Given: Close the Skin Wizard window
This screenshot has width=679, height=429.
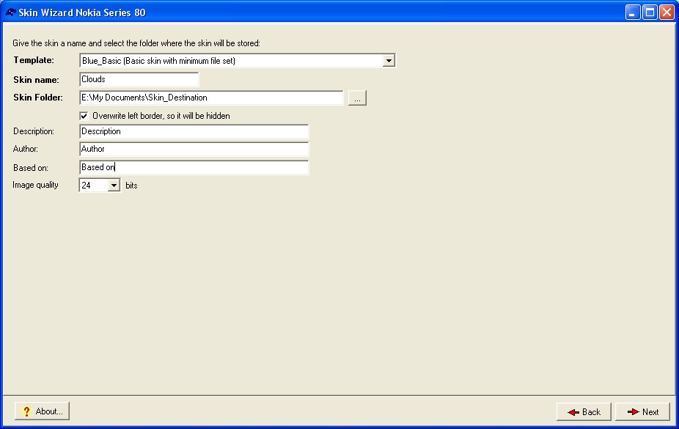Looking at the screenshot, I should coord(667,12).
